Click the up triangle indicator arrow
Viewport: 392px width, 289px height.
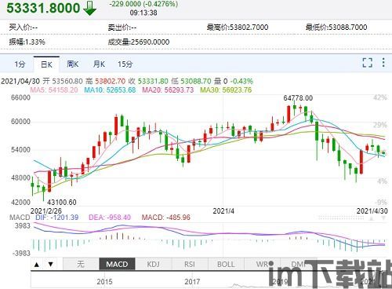37,265
